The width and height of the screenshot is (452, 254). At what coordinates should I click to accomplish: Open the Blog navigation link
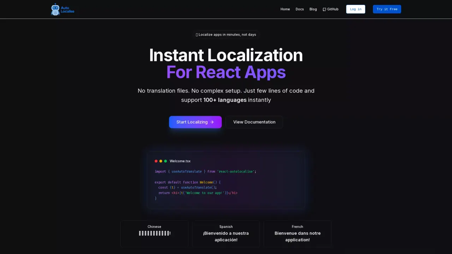(x=313, y=9)
